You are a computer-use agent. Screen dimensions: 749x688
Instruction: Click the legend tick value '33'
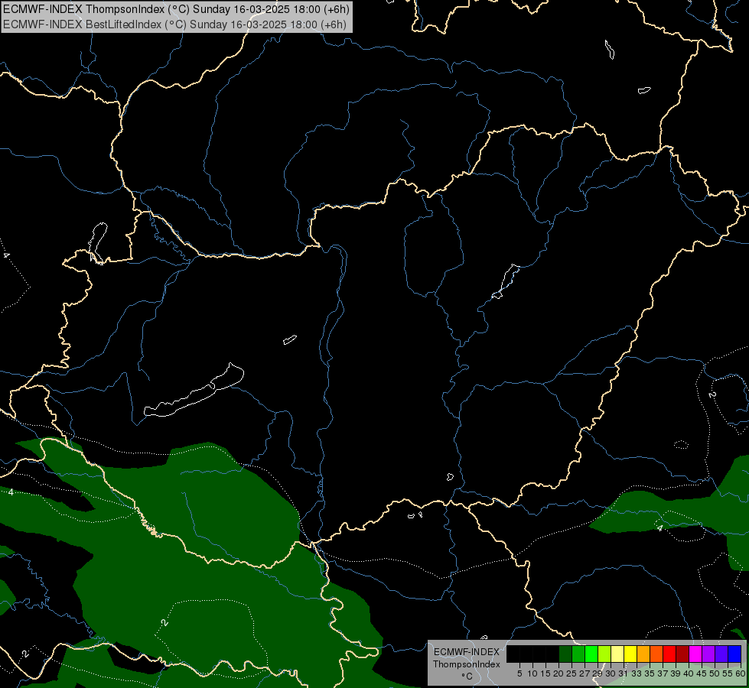(x=637, y=673)
